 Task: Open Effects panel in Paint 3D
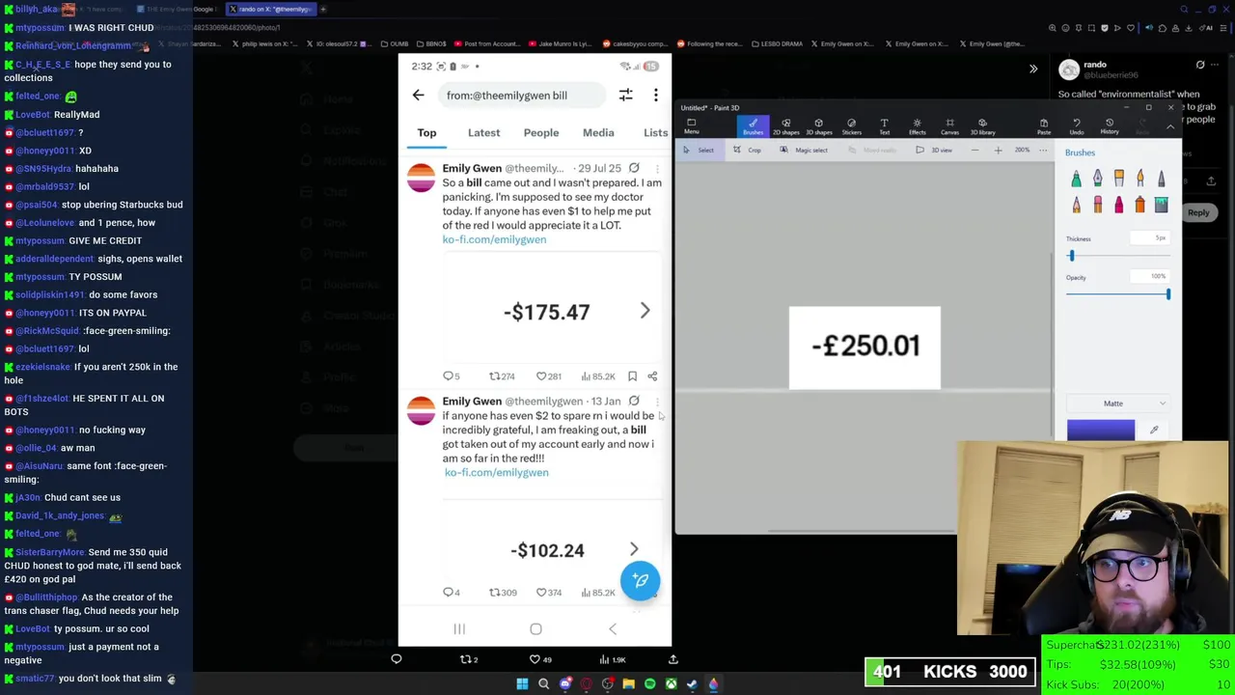(917, 126)
